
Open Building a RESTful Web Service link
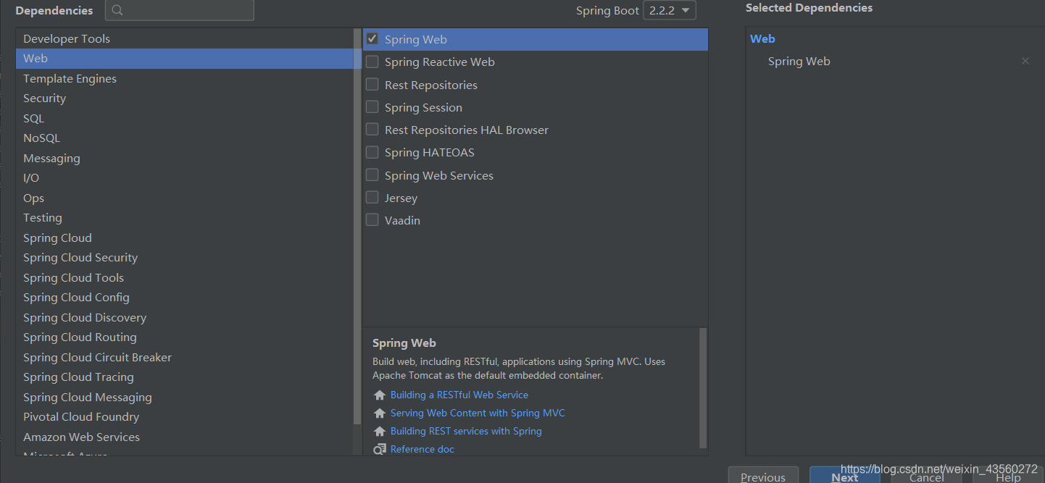click(459, 395)
